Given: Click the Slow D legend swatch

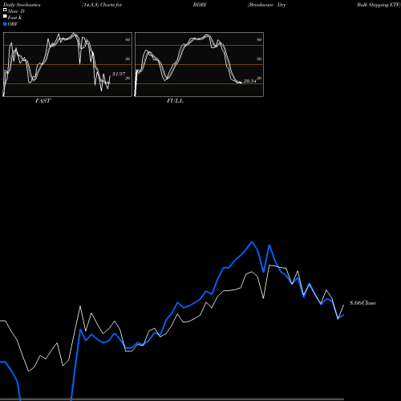Looking at the screenshot, I should (5, 10).
